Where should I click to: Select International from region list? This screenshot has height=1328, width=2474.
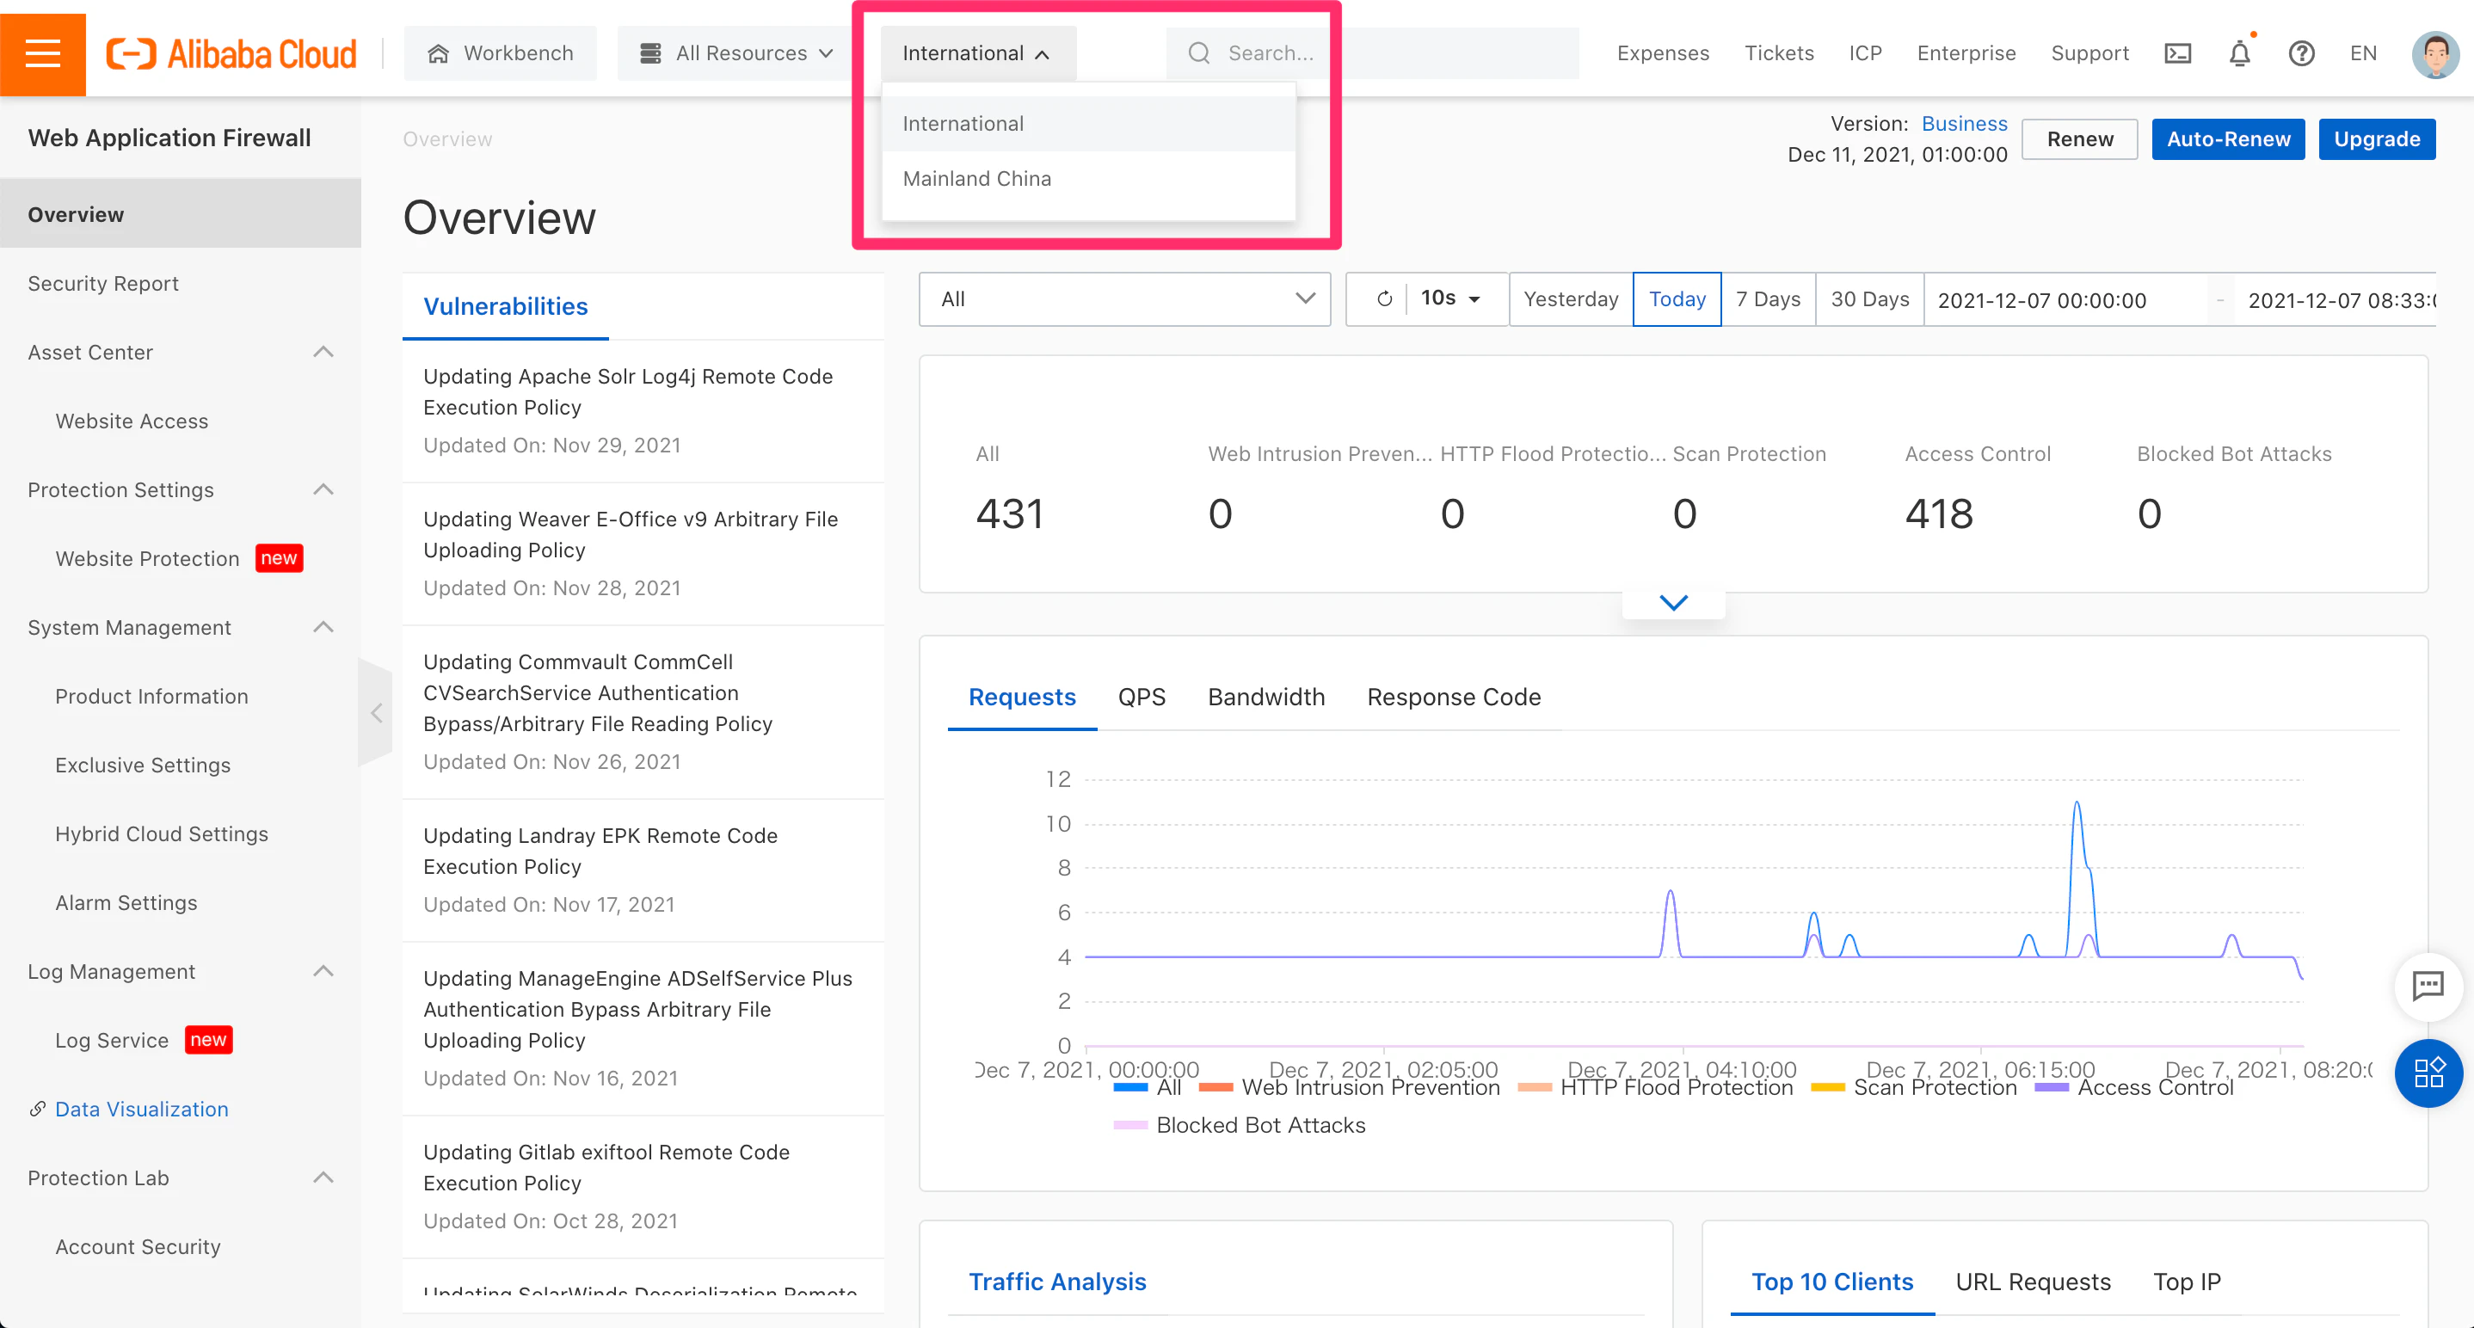1088,124
